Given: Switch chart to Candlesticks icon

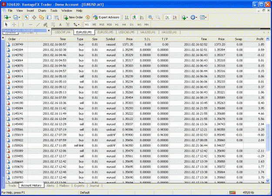Looking at the screenshot, I should pos(134,17).
